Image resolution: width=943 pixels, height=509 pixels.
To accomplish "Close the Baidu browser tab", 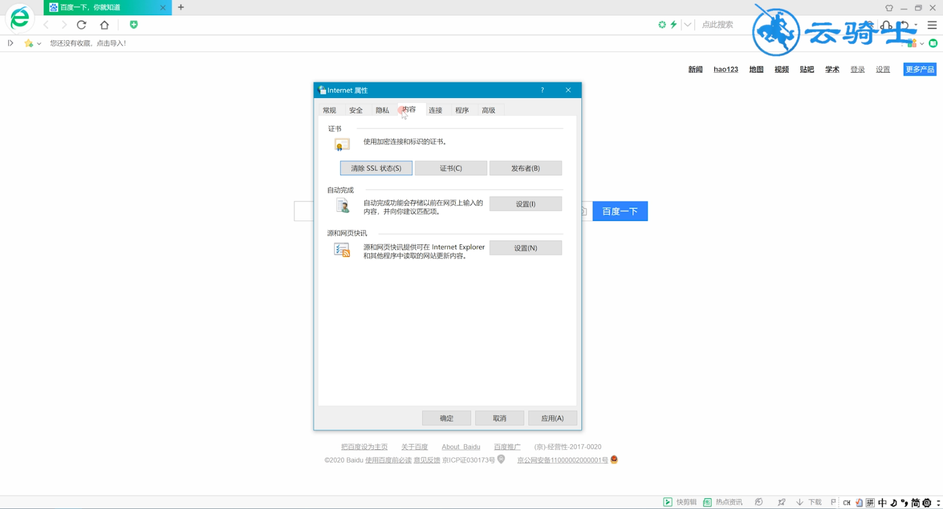I will pos(163,7).
